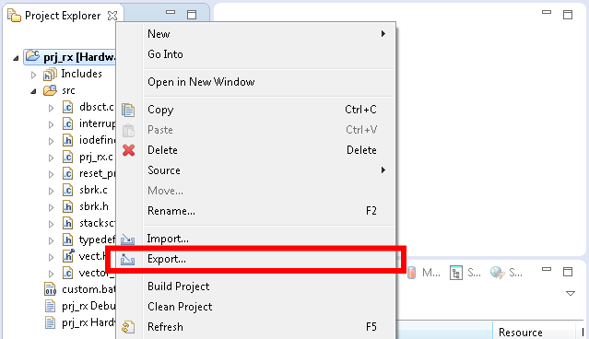Click the dbsct.c file icon
Screen dimensions: 589x339
(x=67, y=108)
